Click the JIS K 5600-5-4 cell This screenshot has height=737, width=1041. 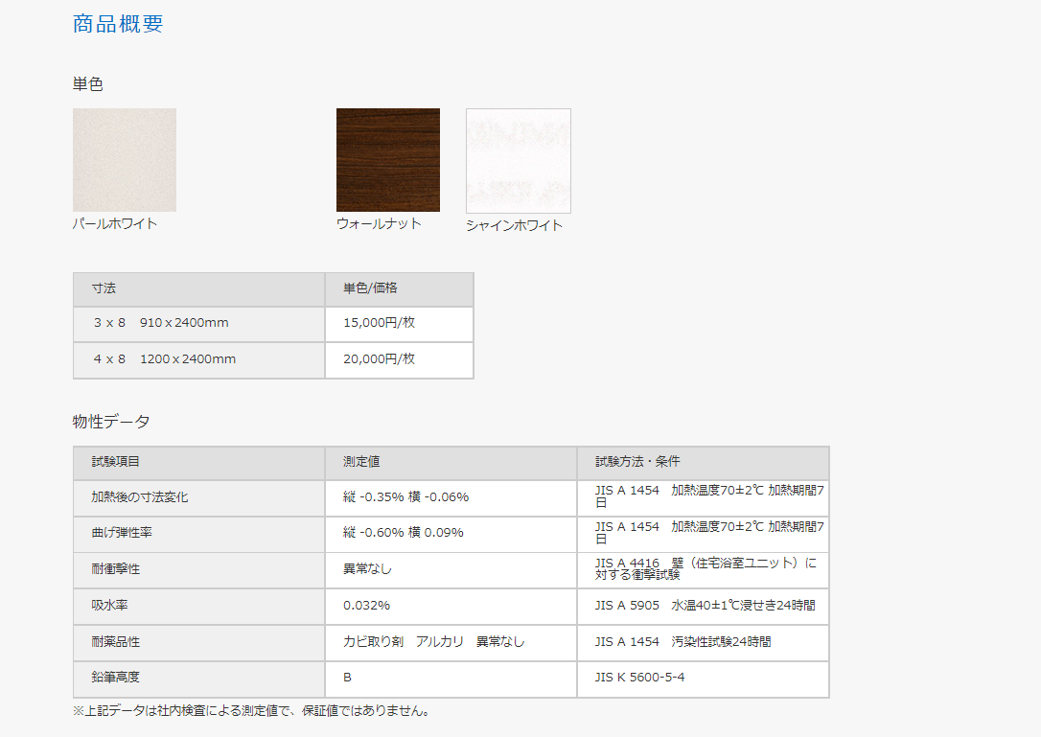(639, 678)
